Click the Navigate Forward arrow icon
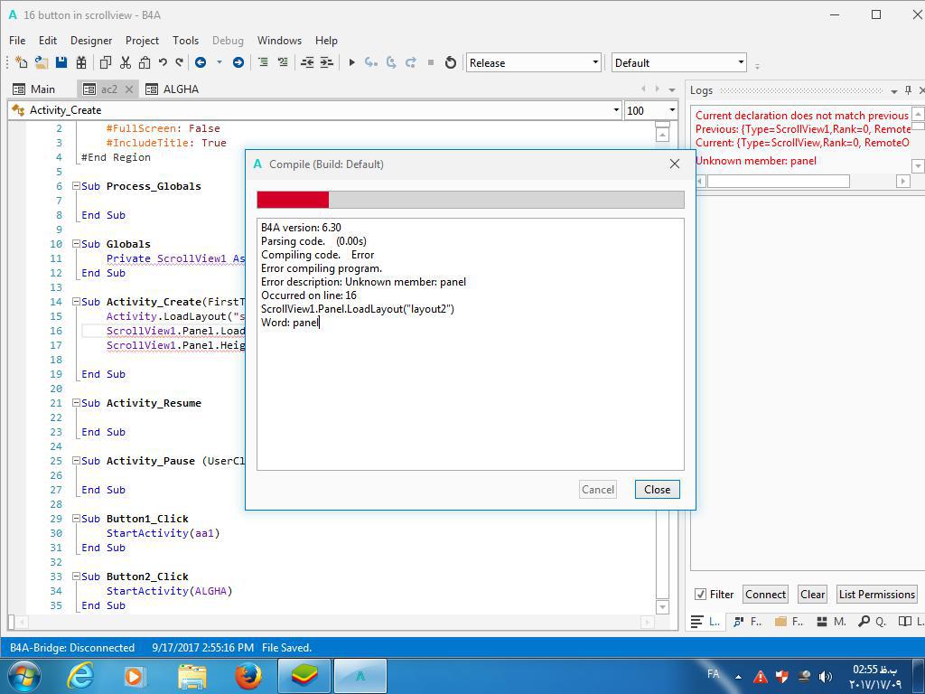The height and width of the screenshot is (694, 925). [238, 62]
